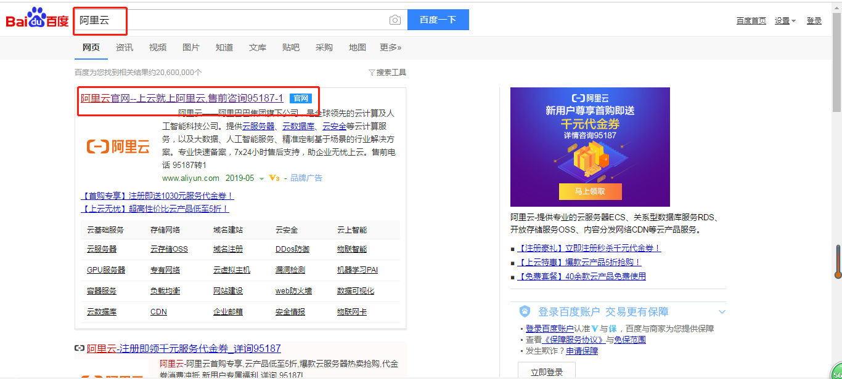Open the 漏洞检测 link

[290, 270]
